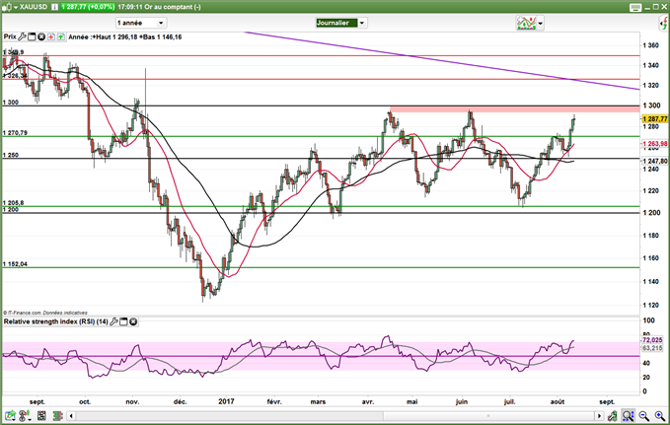Zoom out with the minus magnifier
The width and height of the screenshot is (670, 425).
pos(644,415)
